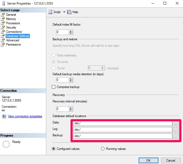
Task: Browse for the Log location folder
Action: (176, 130)
